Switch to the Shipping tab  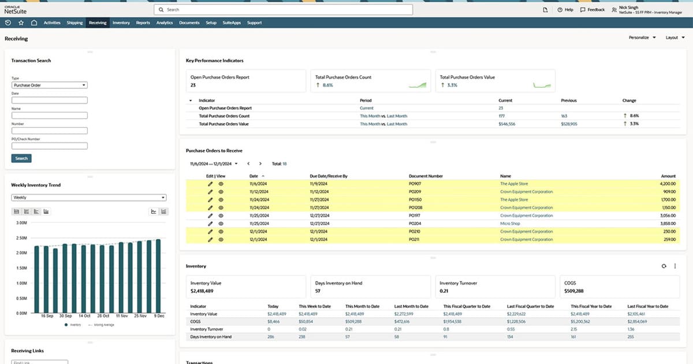click(76, 23)
